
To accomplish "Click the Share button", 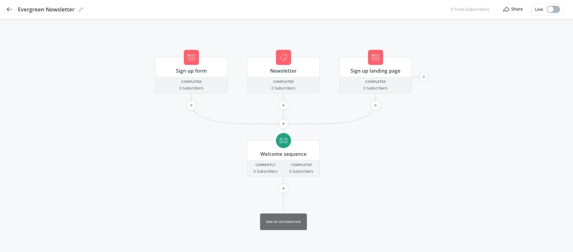I will tap(513, 9).
